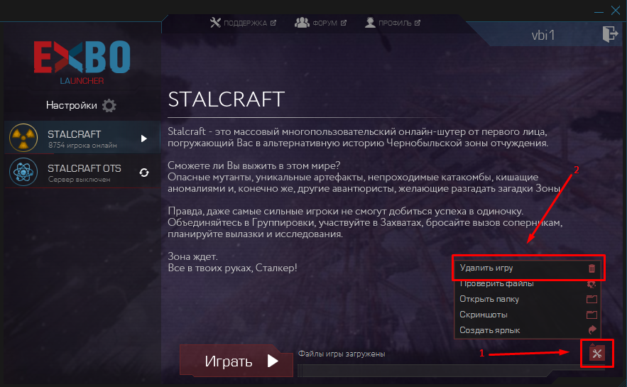Expand STALCRAFT entry with arrow
The image size is (627, 387).
tap(144, 138)
